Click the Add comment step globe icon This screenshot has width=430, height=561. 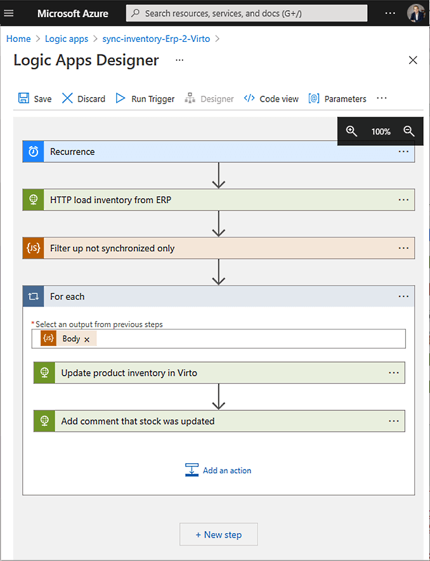[44, 421]
